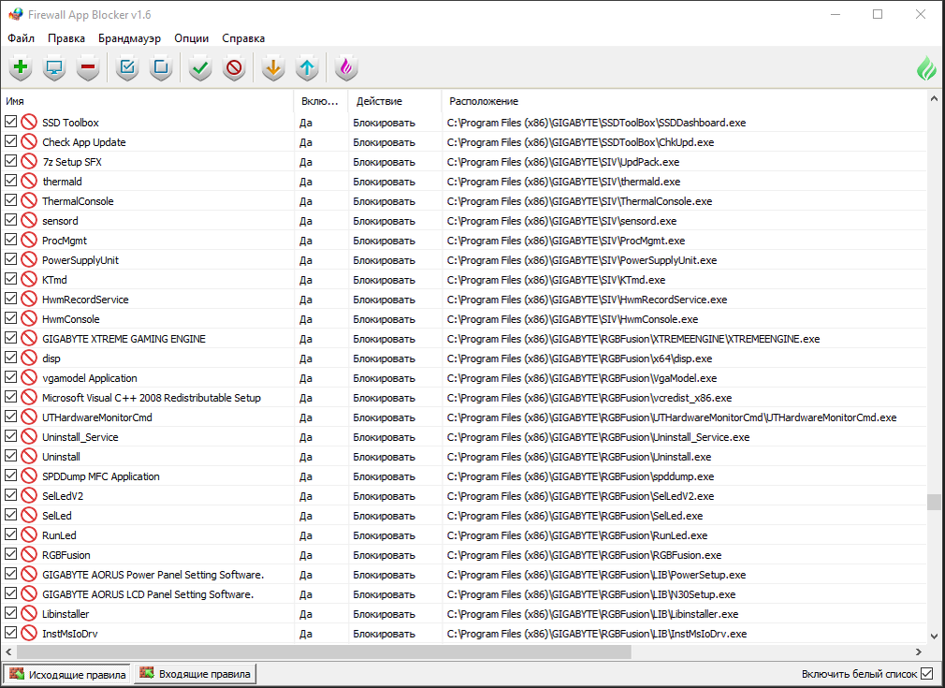Screen dimensions: 945x688
Task: Click the monitor Add process toolbar icon
Action: 54,67
